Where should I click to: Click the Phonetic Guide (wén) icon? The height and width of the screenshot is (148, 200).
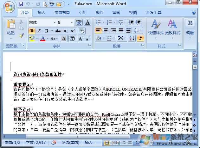(x=79, y=22)
